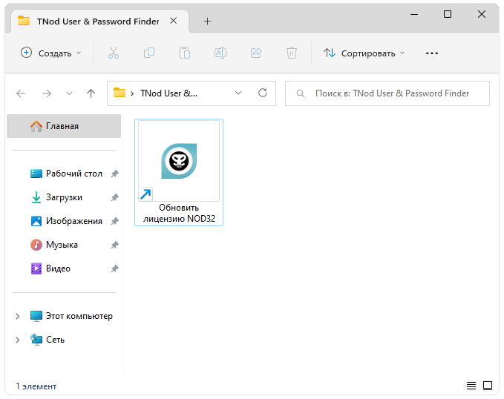This screenshot has width=504, height=399.
Task: Expand the Этот компьютер tree node
Action: point(18,316)
